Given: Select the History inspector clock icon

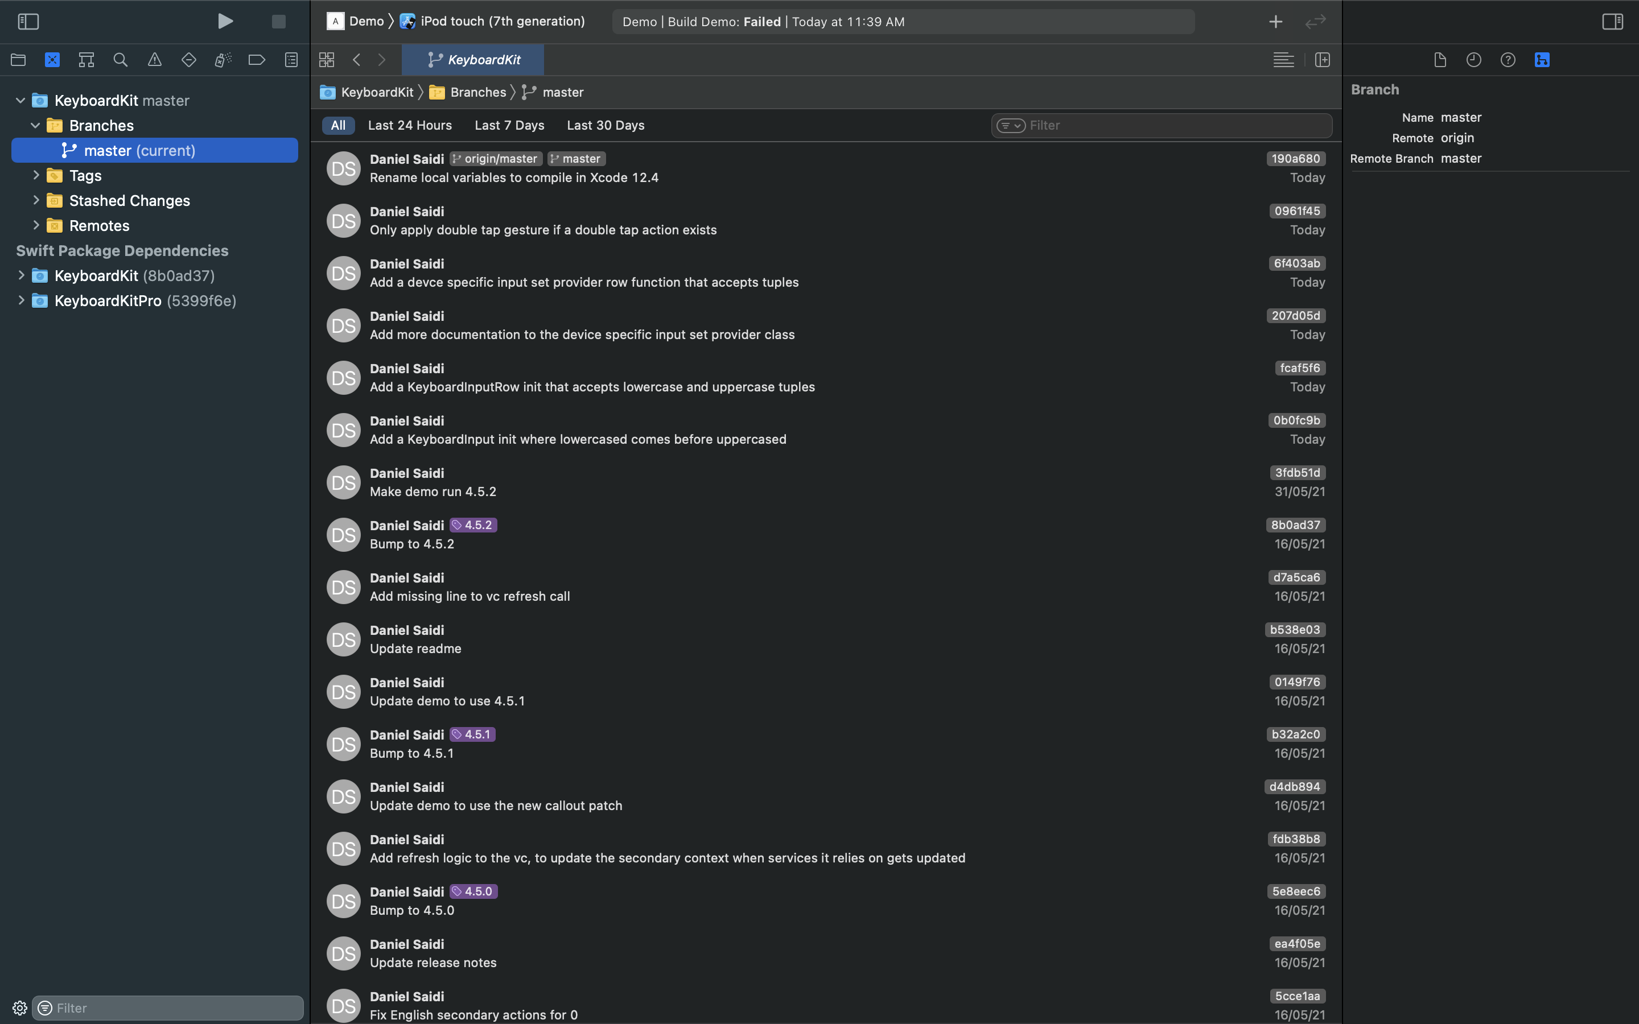Looking at the screenshot, I should coord(1474,60).
